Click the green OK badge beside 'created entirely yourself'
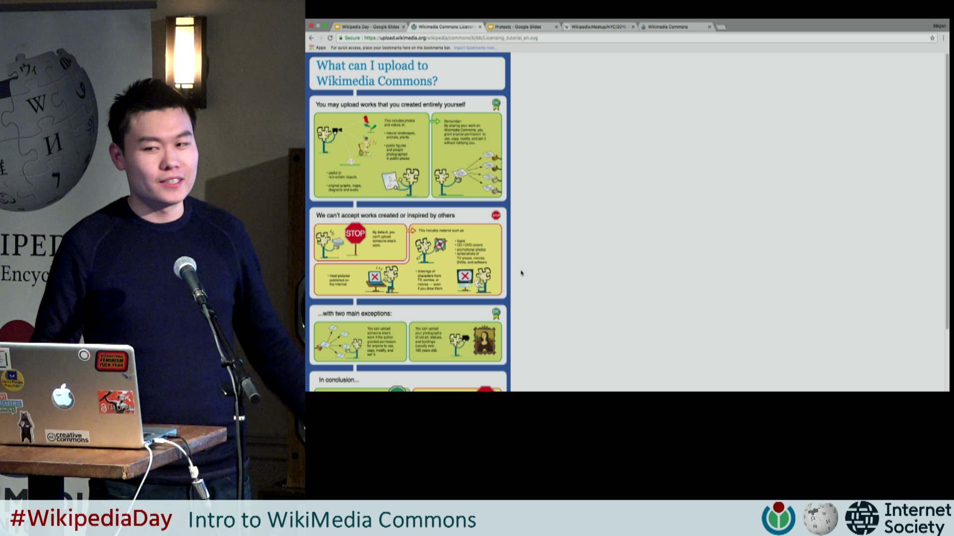Screen dimensions: 954x536 pyautogui.click(x=496, y=104)
